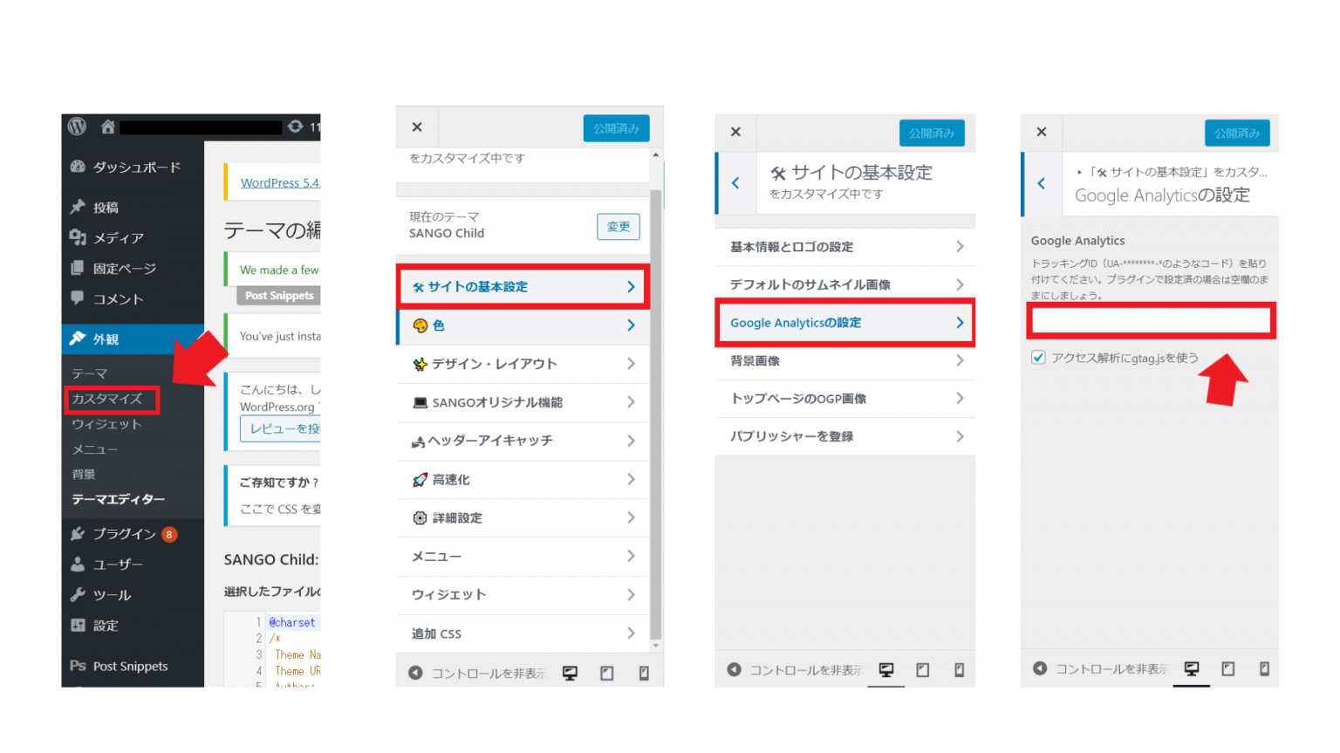Close the Google Analytics customizer (X)
Screen dimensions: 1340x753
[x=1042, y=132]
